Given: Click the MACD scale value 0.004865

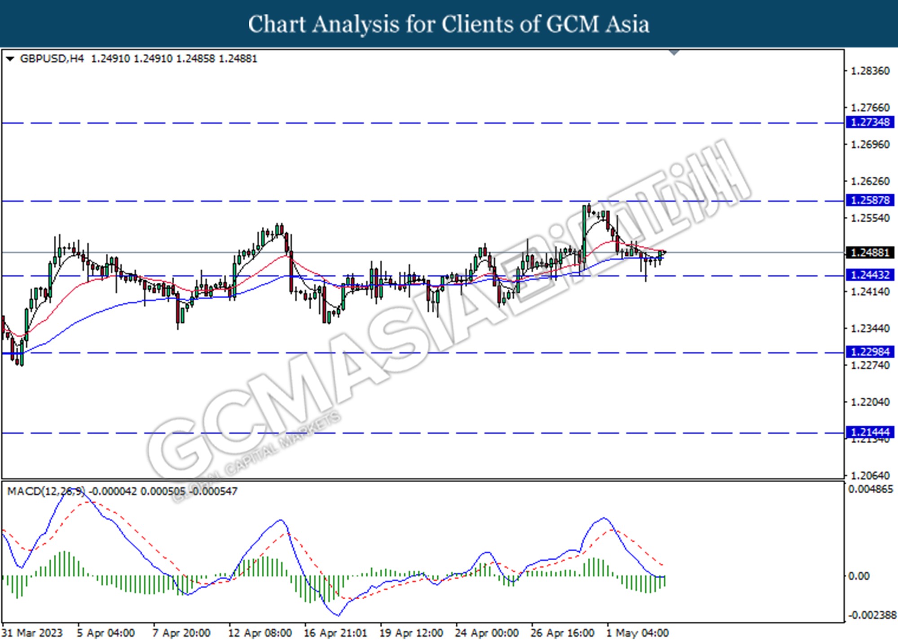Looking at the screenshot, I should coord(871,489).
